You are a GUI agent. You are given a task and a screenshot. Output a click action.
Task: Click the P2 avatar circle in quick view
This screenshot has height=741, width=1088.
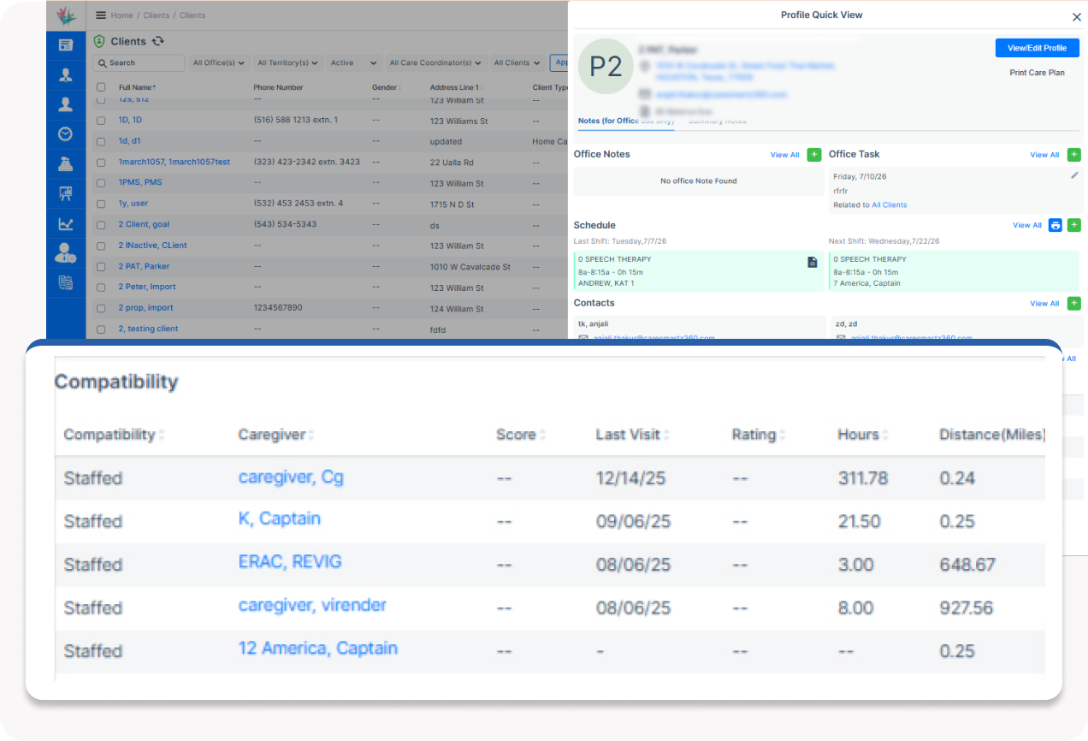606,67
